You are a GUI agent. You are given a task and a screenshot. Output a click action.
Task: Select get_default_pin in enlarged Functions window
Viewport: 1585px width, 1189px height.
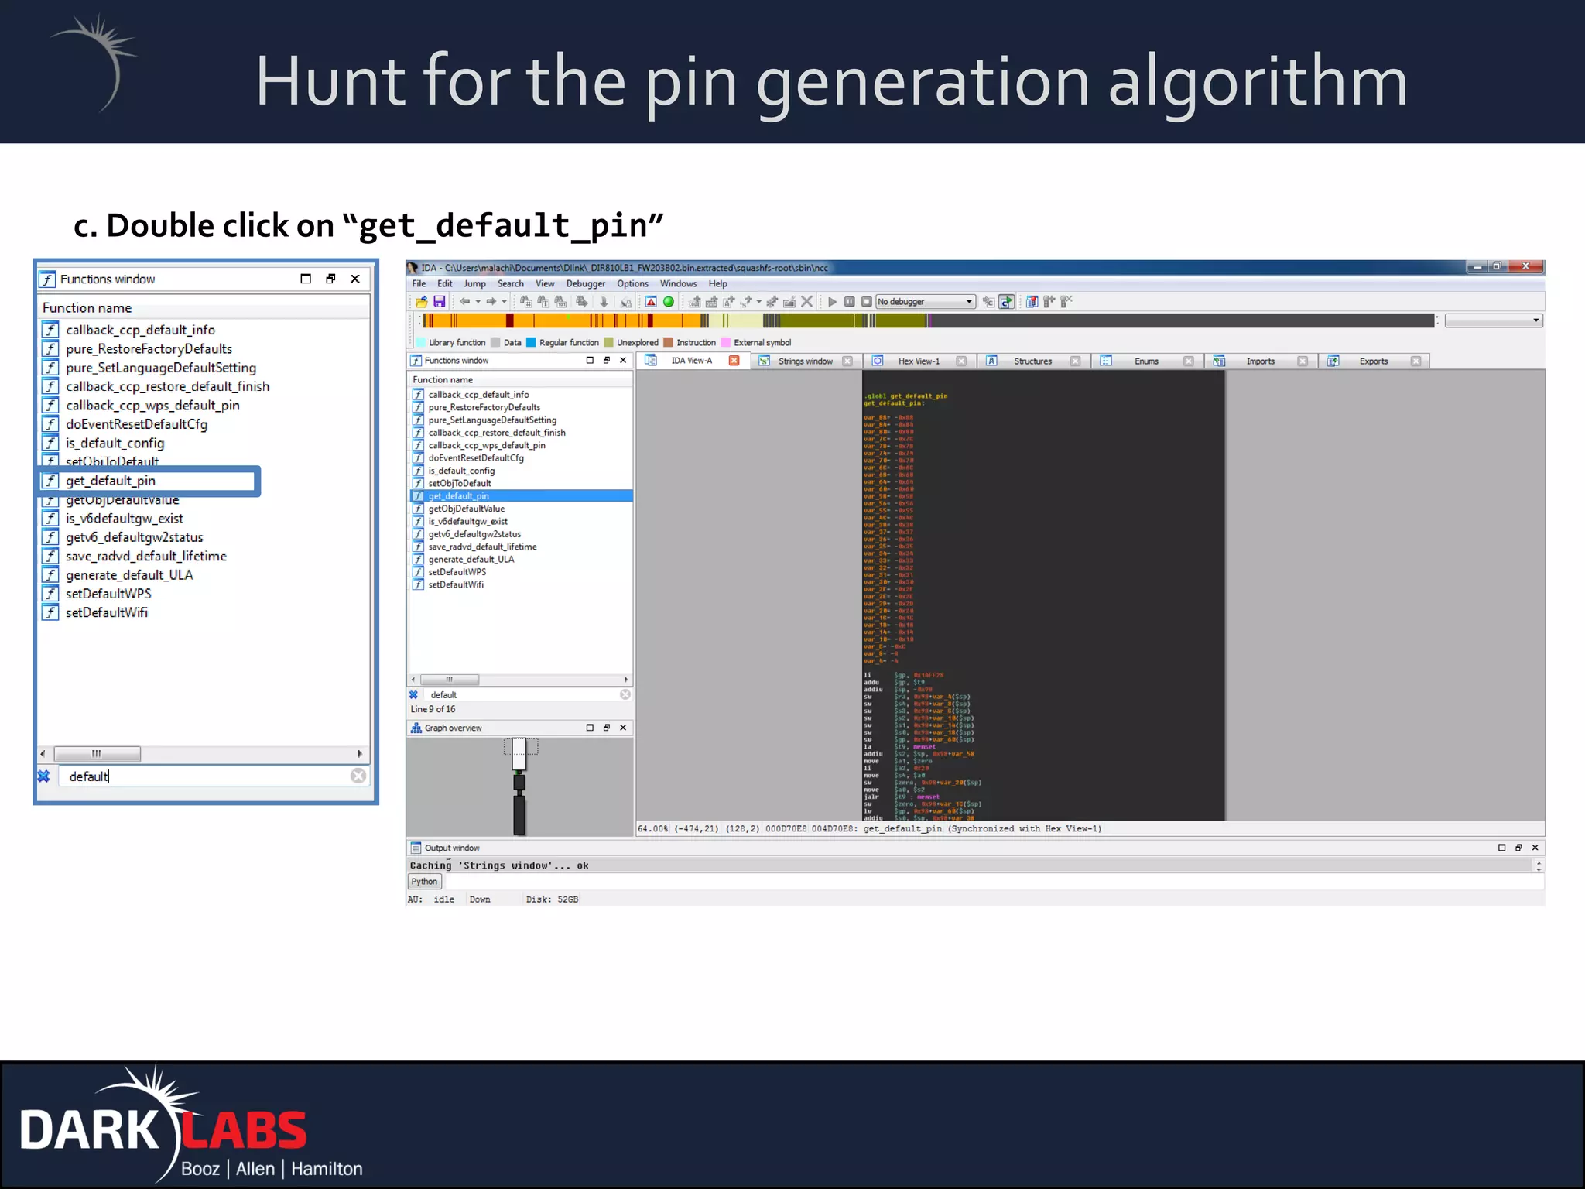[x=149, y=481]
